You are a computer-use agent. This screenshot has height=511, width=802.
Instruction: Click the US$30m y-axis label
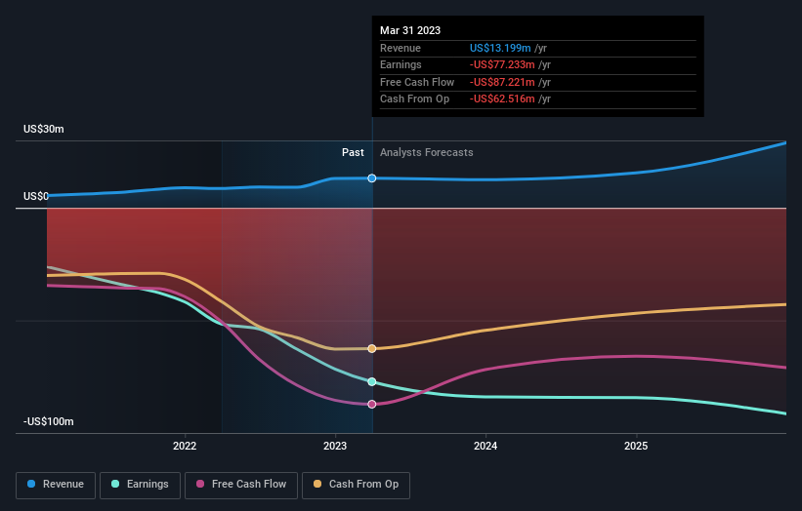[x=44, y=129]
